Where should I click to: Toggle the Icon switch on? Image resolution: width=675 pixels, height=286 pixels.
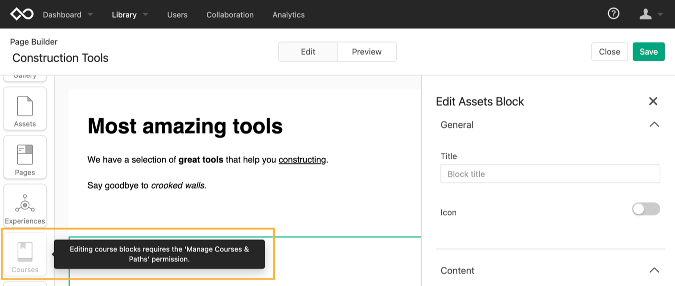point(646,209)
